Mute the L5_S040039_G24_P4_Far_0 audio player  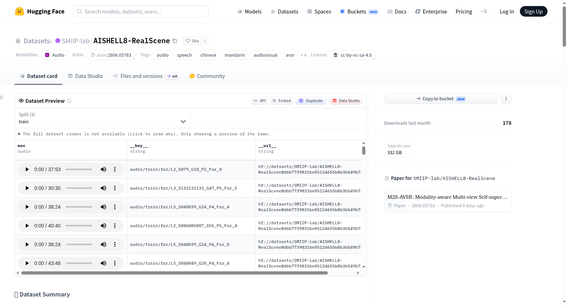coord(103,244)
